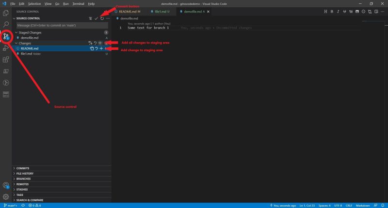The width and height of the screenshot is (388, 208).
Task: Open the Go menu
Action: (x=57, y=4)
